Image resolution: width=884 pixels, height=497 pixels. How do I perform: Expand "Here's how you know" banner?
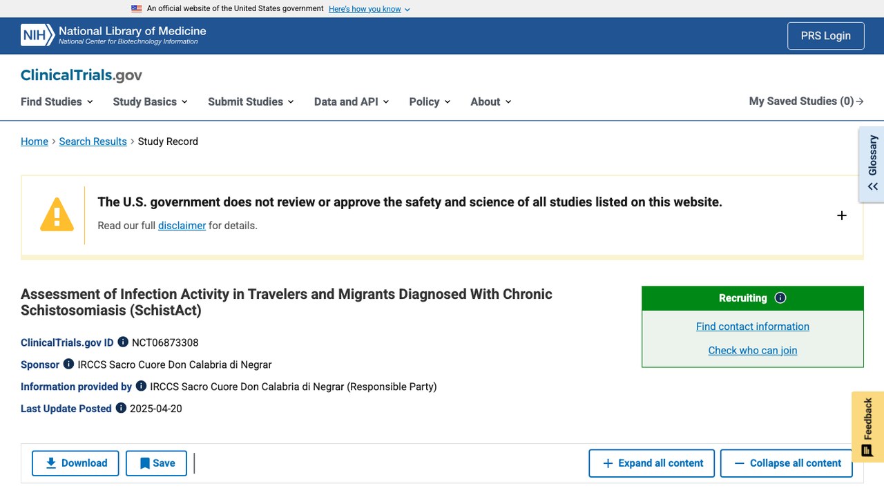369,9
